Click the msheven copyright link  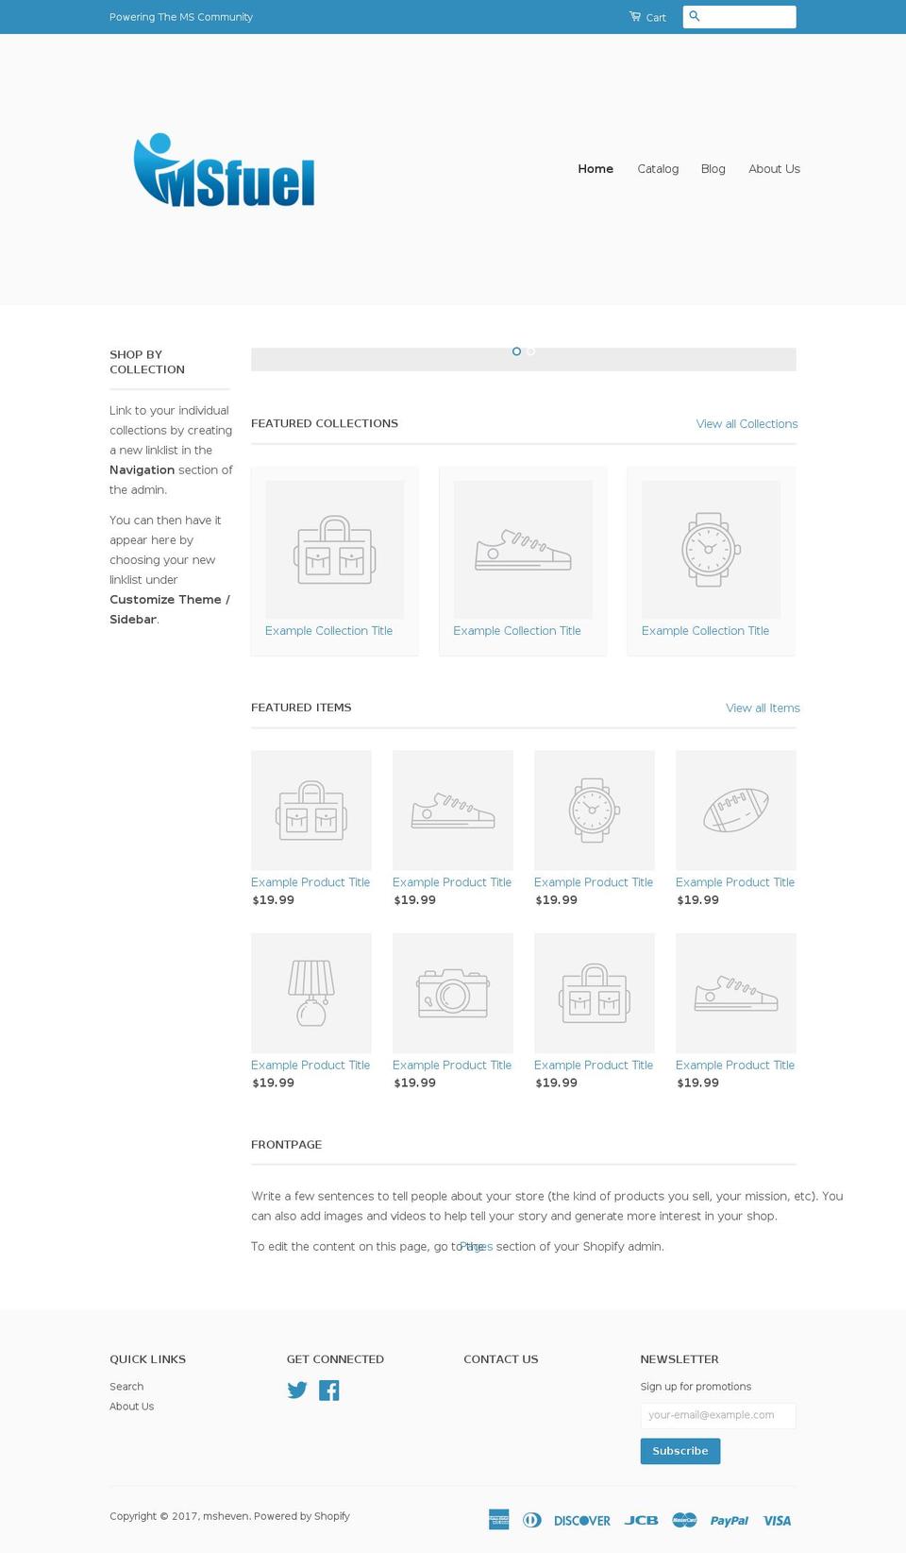(x=226, y=1516)
